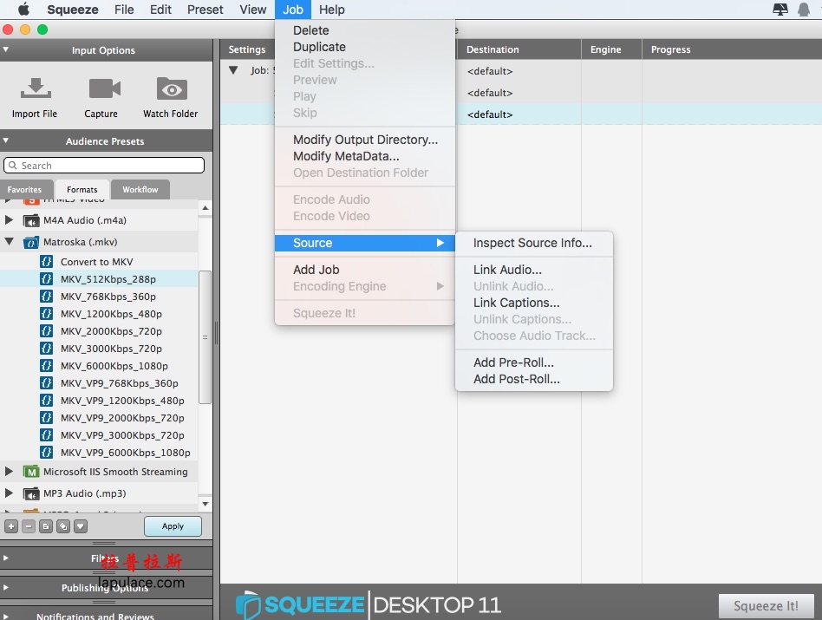The width and height of the screenshot is (822, 620).
Task: Click the preset icon beside MKV_768Kbps_360p
Action: (x=46, y=296)
